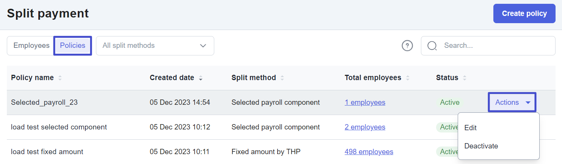Image resolution: width=562 pixels, height=164 pixels.
Task: Switch to the Employees tab
Action: (x=31, y=46)
